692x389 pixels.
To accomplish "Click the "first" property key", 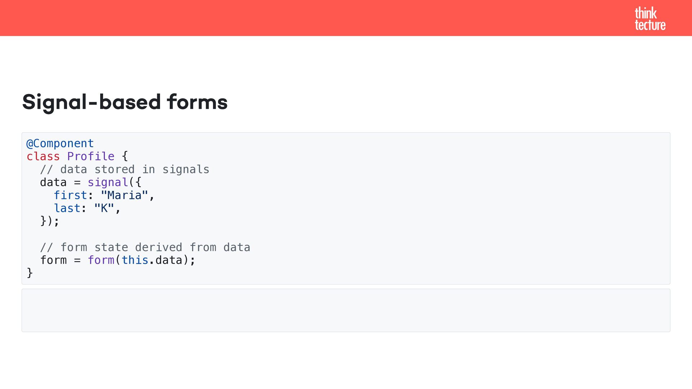I will pos(70,195).
